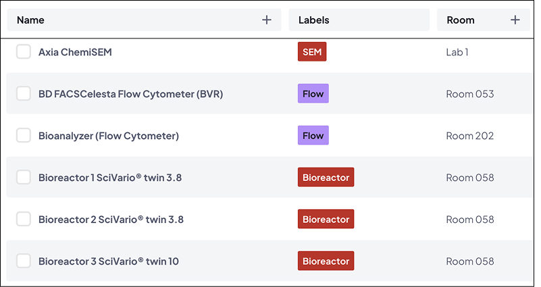Viewport: 541px width, 287px height.
Task: Click the plus icon in Room column header
Action: pyautogui.click(x=515, y=20)
